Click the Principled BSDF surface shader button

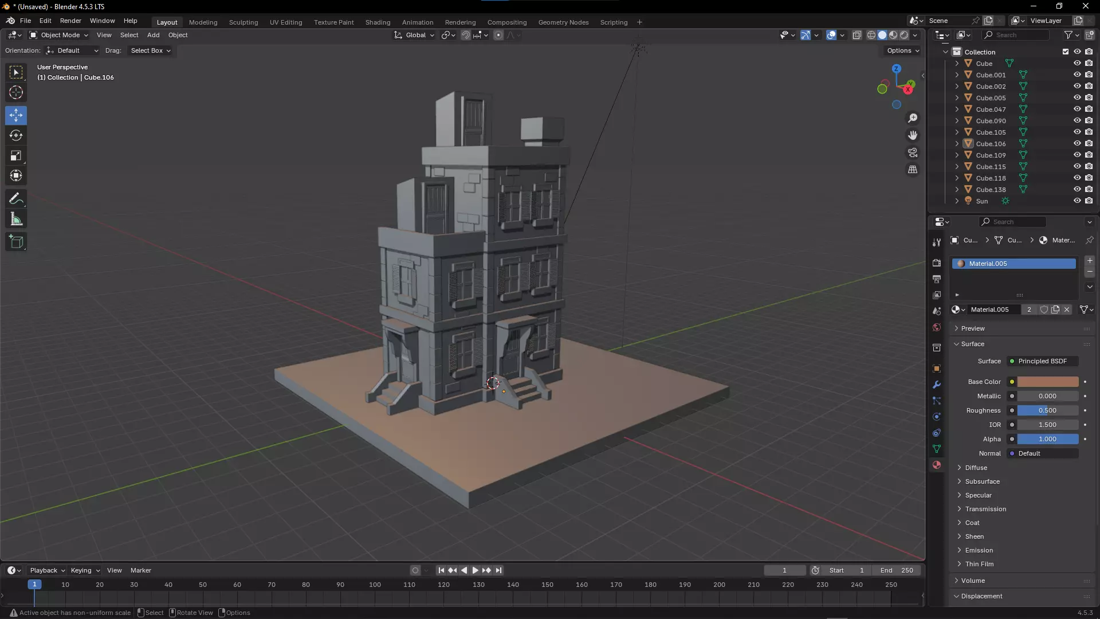[x=1043, y=361]
